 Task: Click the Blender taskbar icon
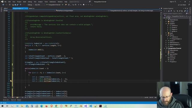(x=81, y=106)
